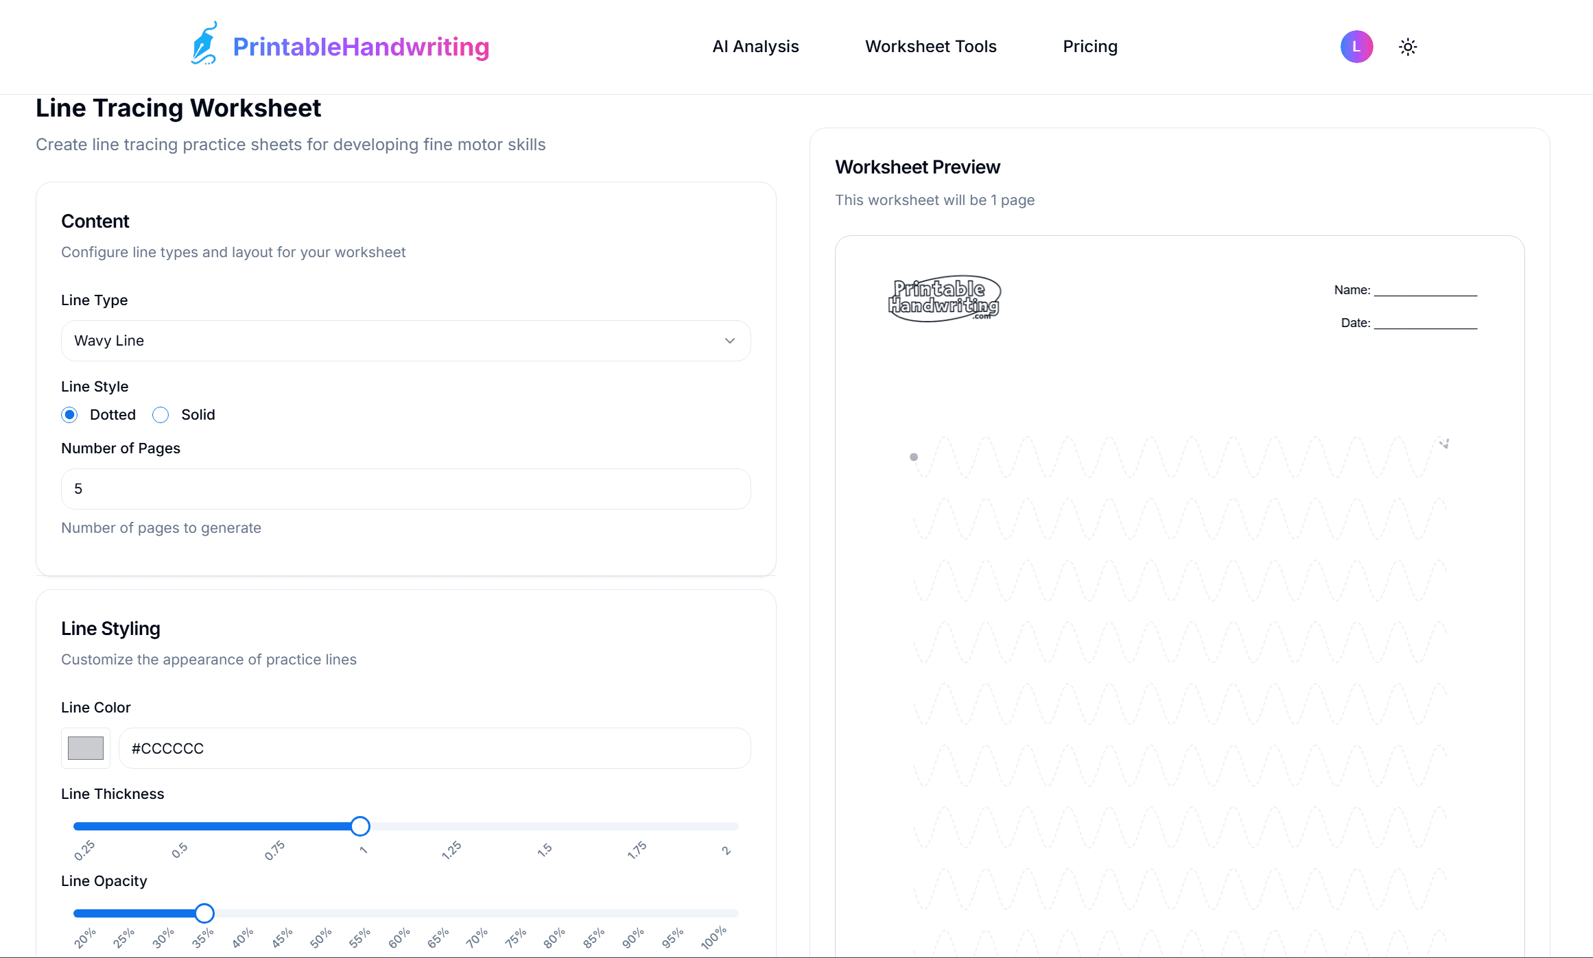
Task: Click the Number of Pages input showing 5
Action: 406,488
